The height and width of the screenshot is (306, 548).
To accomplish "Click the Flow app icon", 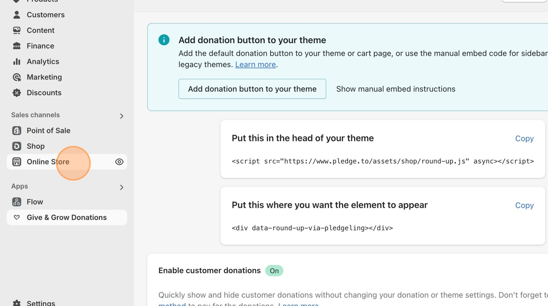I will coord(17,202).
